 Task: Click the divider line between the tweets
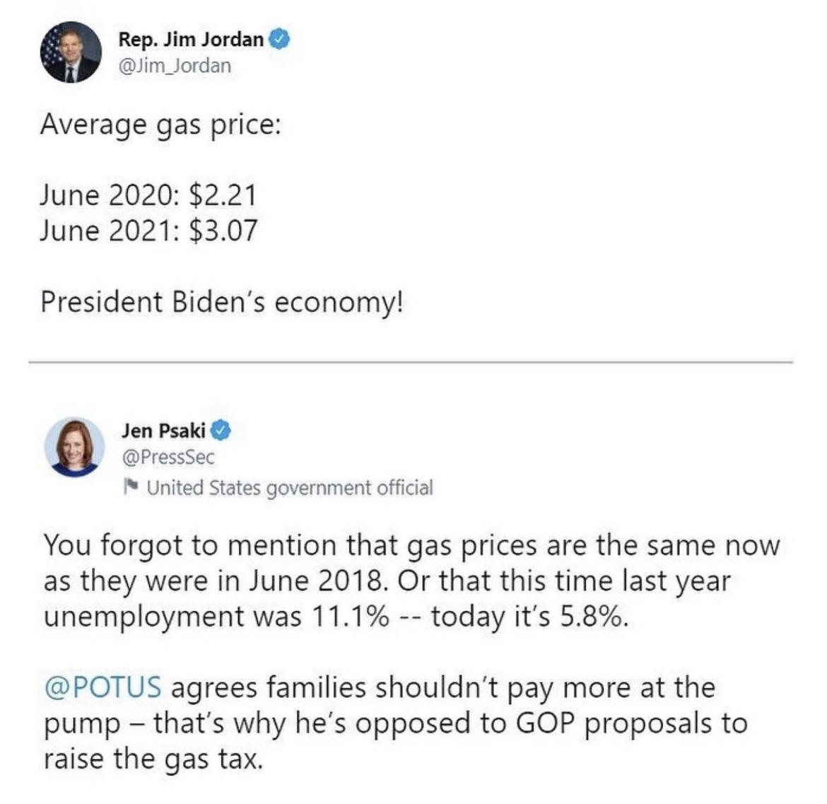pyautogui.click(x=410, y=363)
